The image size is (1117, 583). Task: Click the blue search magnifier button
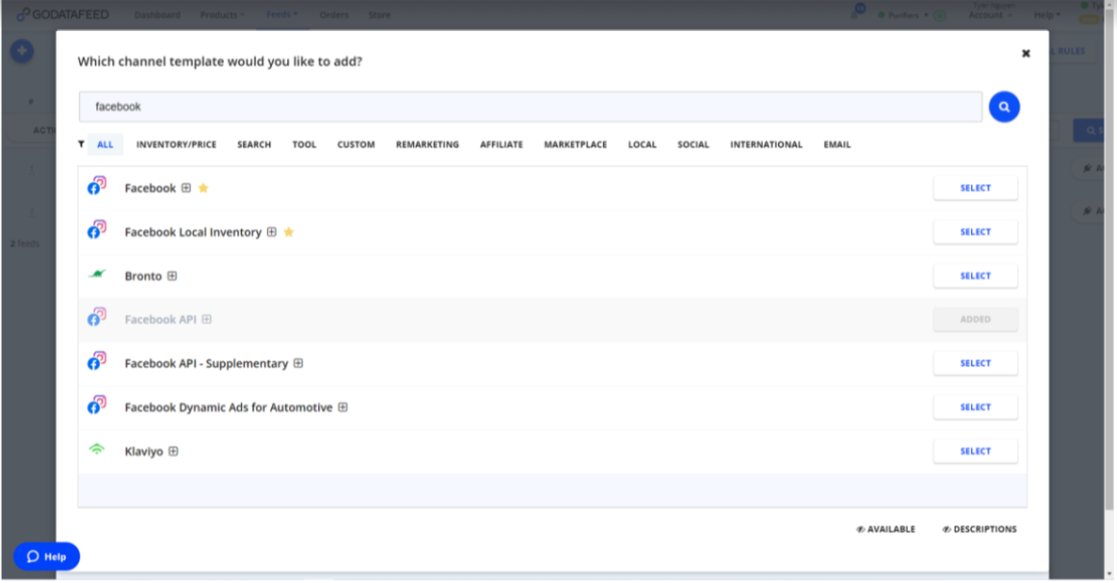(x=1004, y=107)
